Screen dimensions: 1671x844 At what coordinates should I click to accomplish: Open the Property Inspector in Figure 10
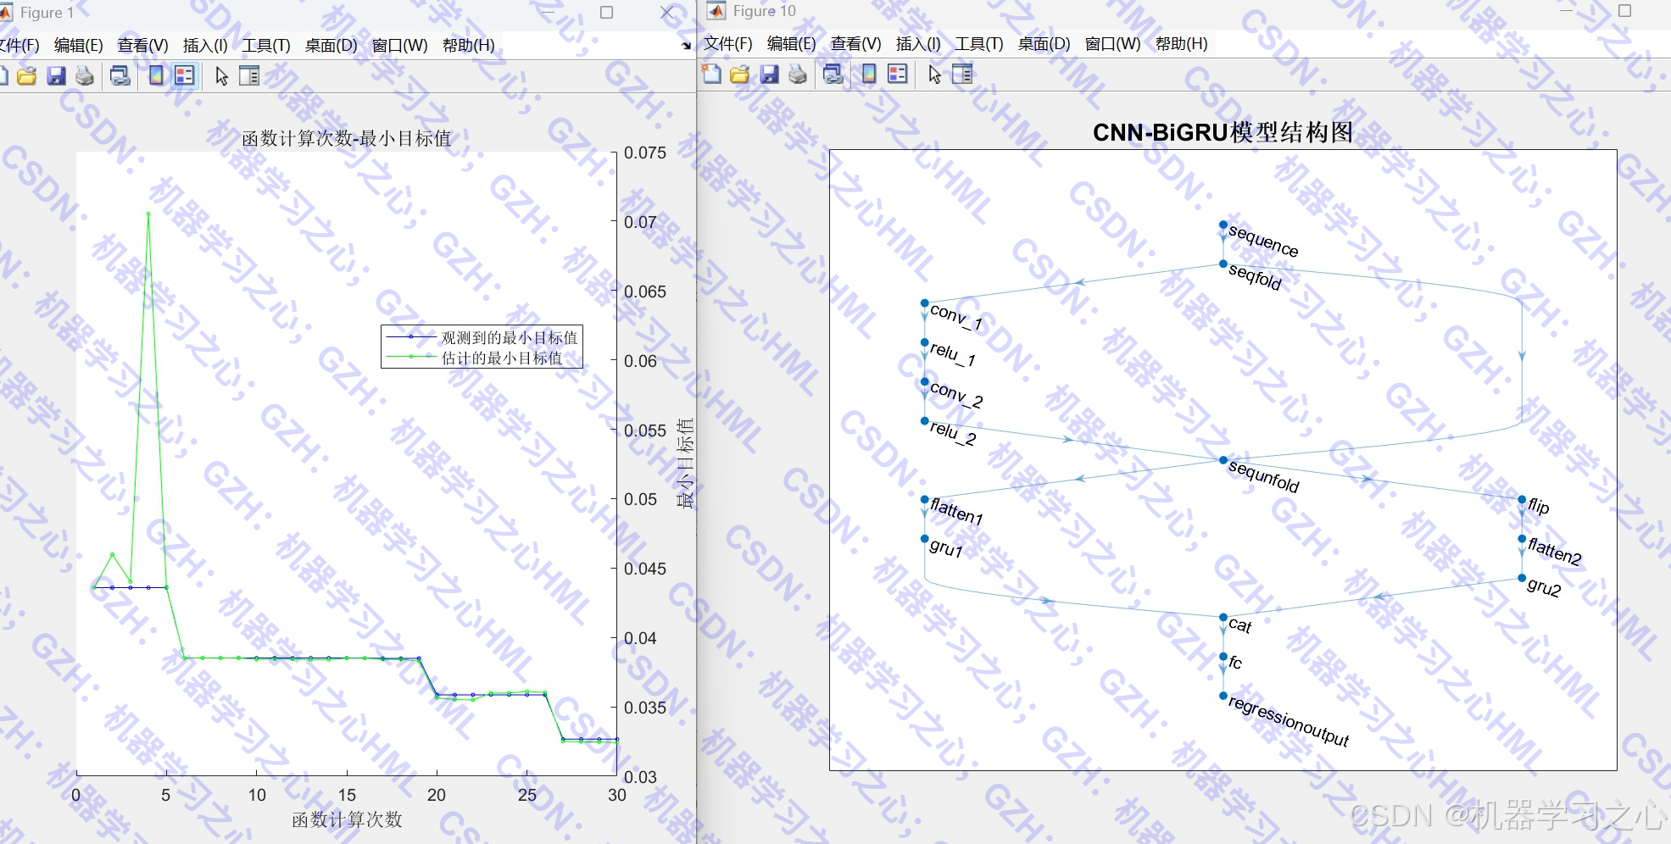[962, 75]
